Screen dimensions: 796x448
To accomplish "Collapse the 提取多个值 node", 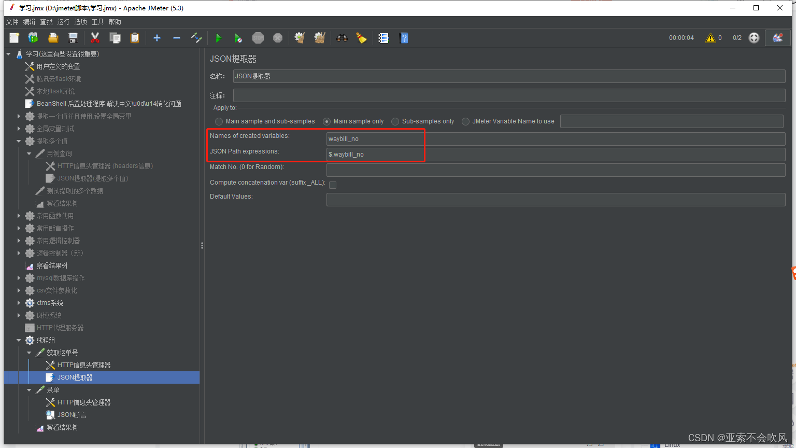I will tap(19, 141).
